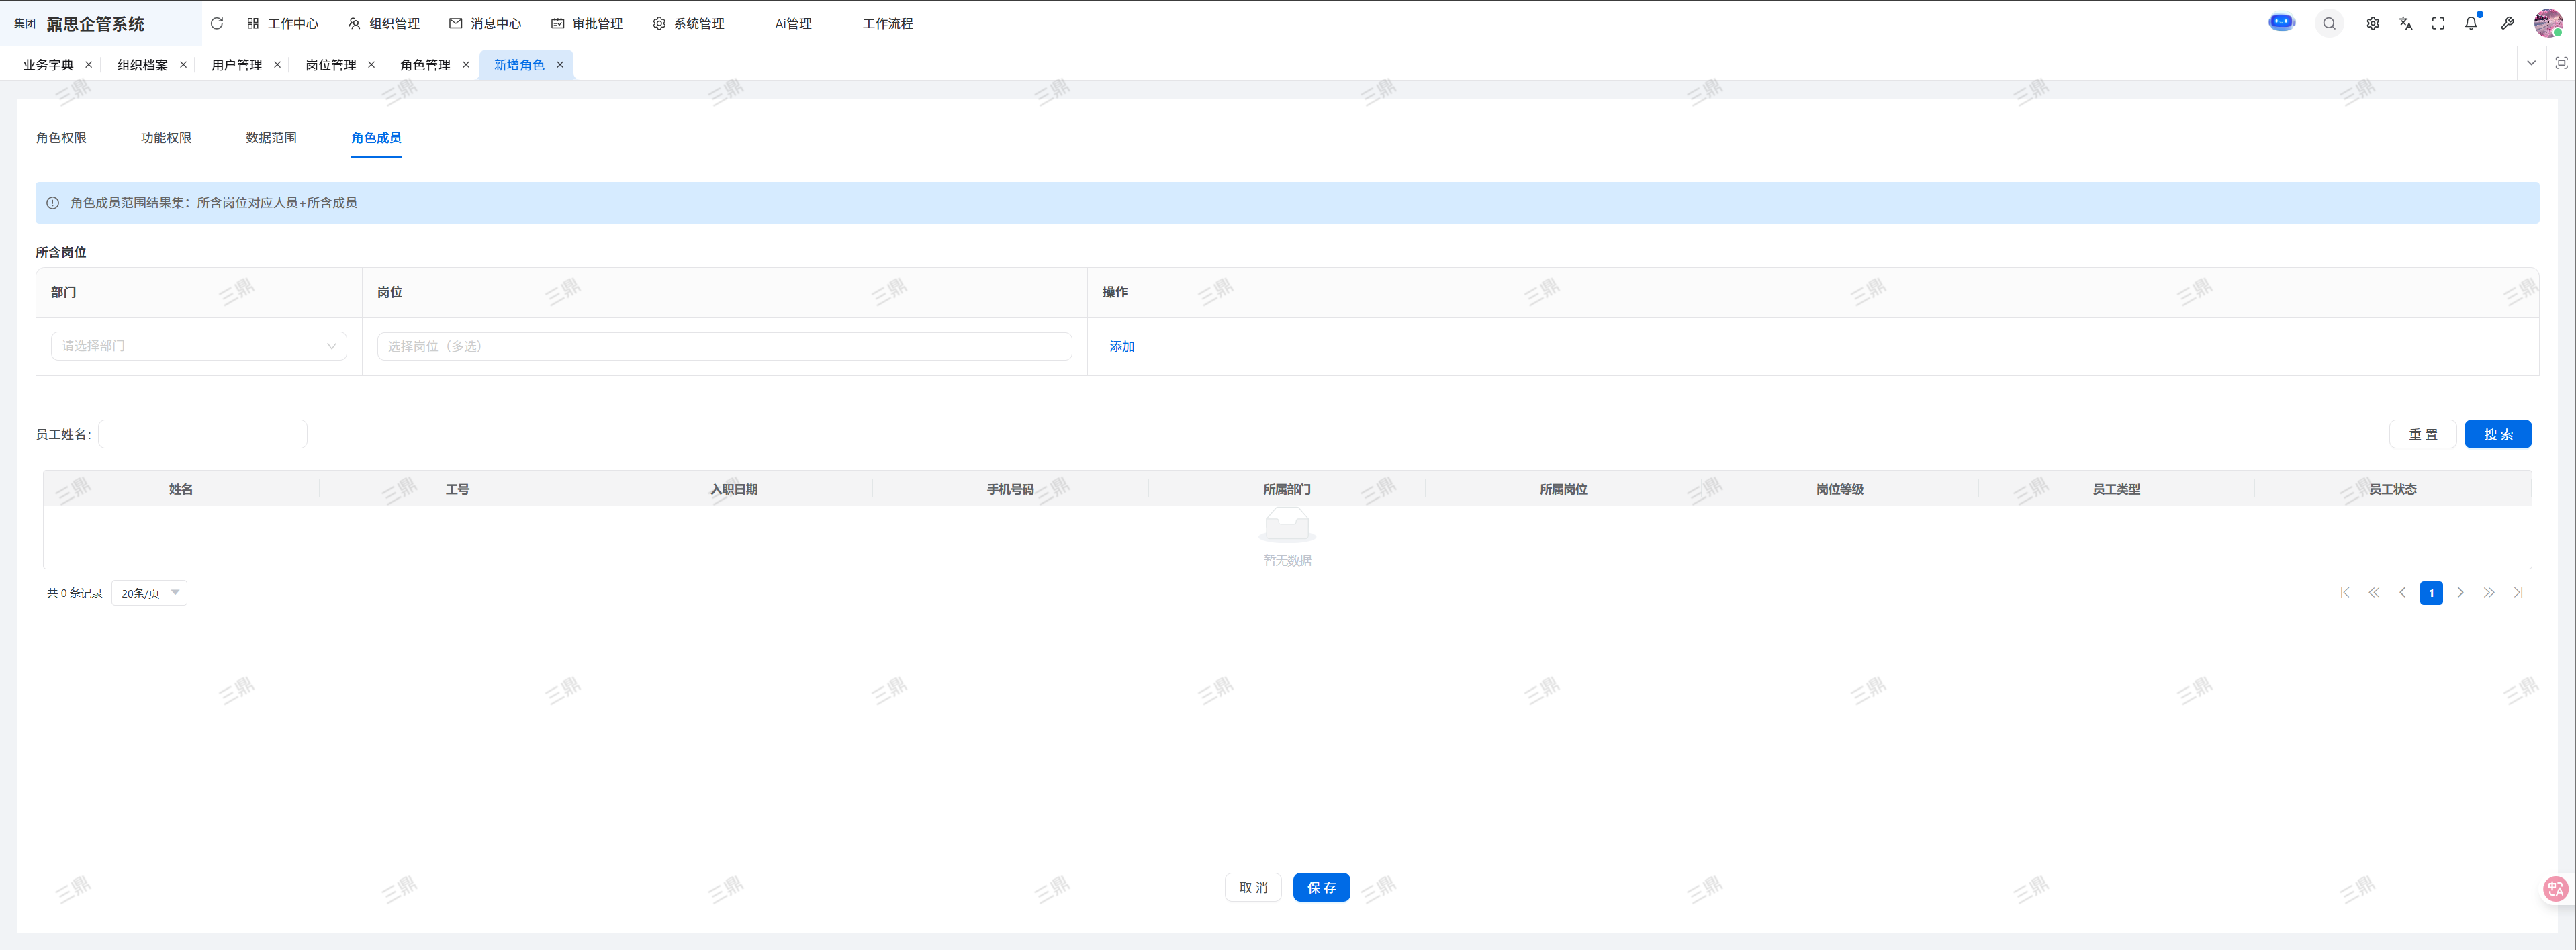This screenshot has width=2576, height=950.
Task: Open the AI robot assistant
Action: (2281, 23)
